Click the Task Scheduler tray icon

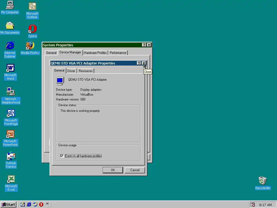[x=253, y=205]
